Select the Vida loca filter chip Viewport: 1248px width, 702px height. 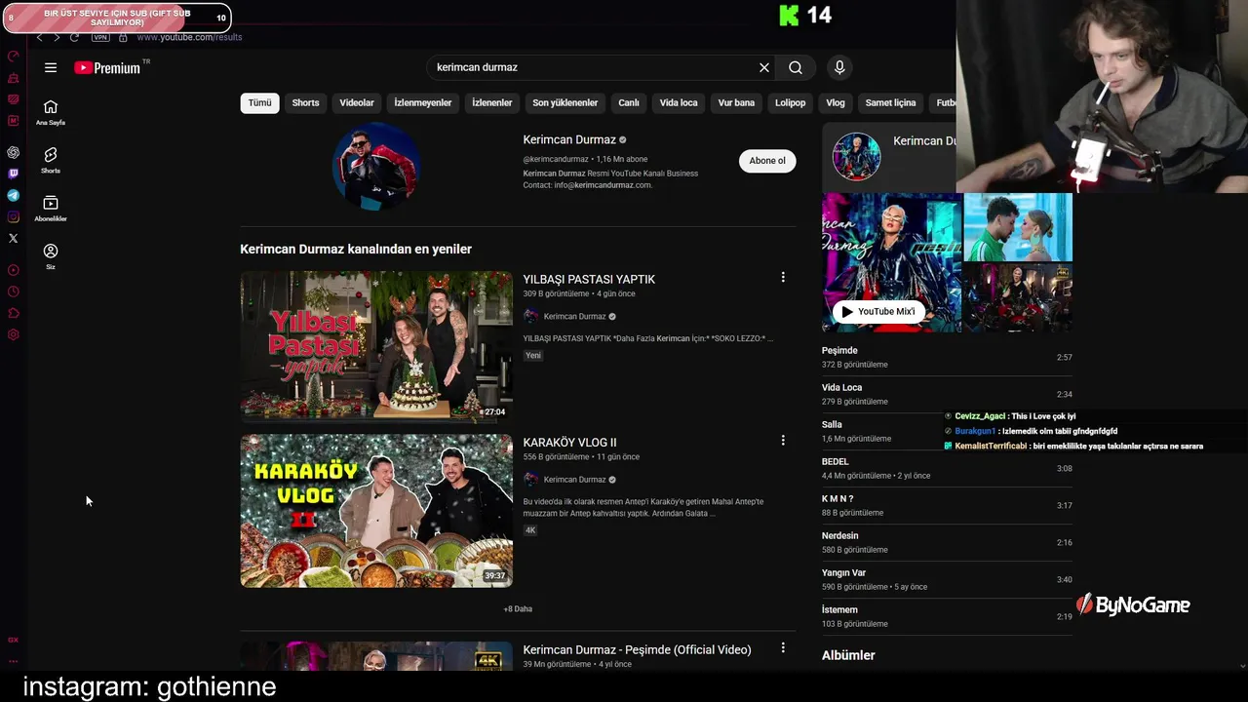coord(679,102)
